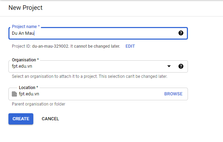Click EDIT to change the Project ID
This screenshot has width=223, height=142.
click(x=130, y=46)
